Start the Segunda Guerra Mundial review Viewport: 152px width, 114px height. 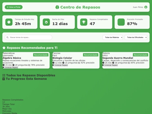pos(110,65)
